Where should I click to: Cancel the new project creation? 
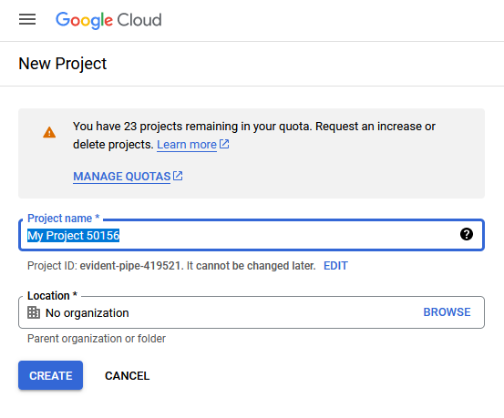pos(128,375)
